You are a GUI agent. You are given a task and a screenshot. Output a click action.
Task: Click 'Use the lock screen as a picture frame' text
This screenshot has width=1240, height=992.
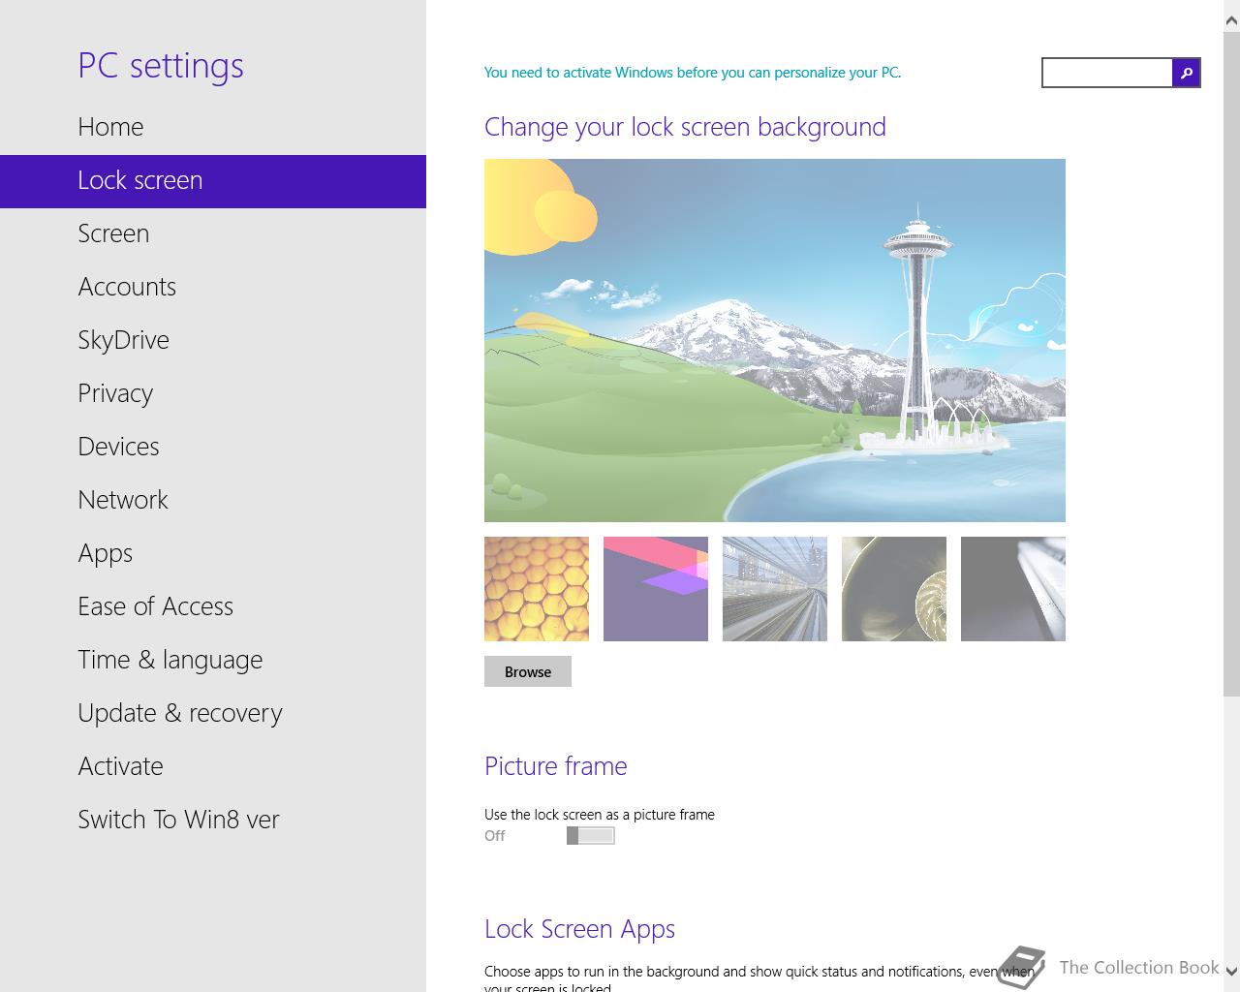tap(600, 815)
